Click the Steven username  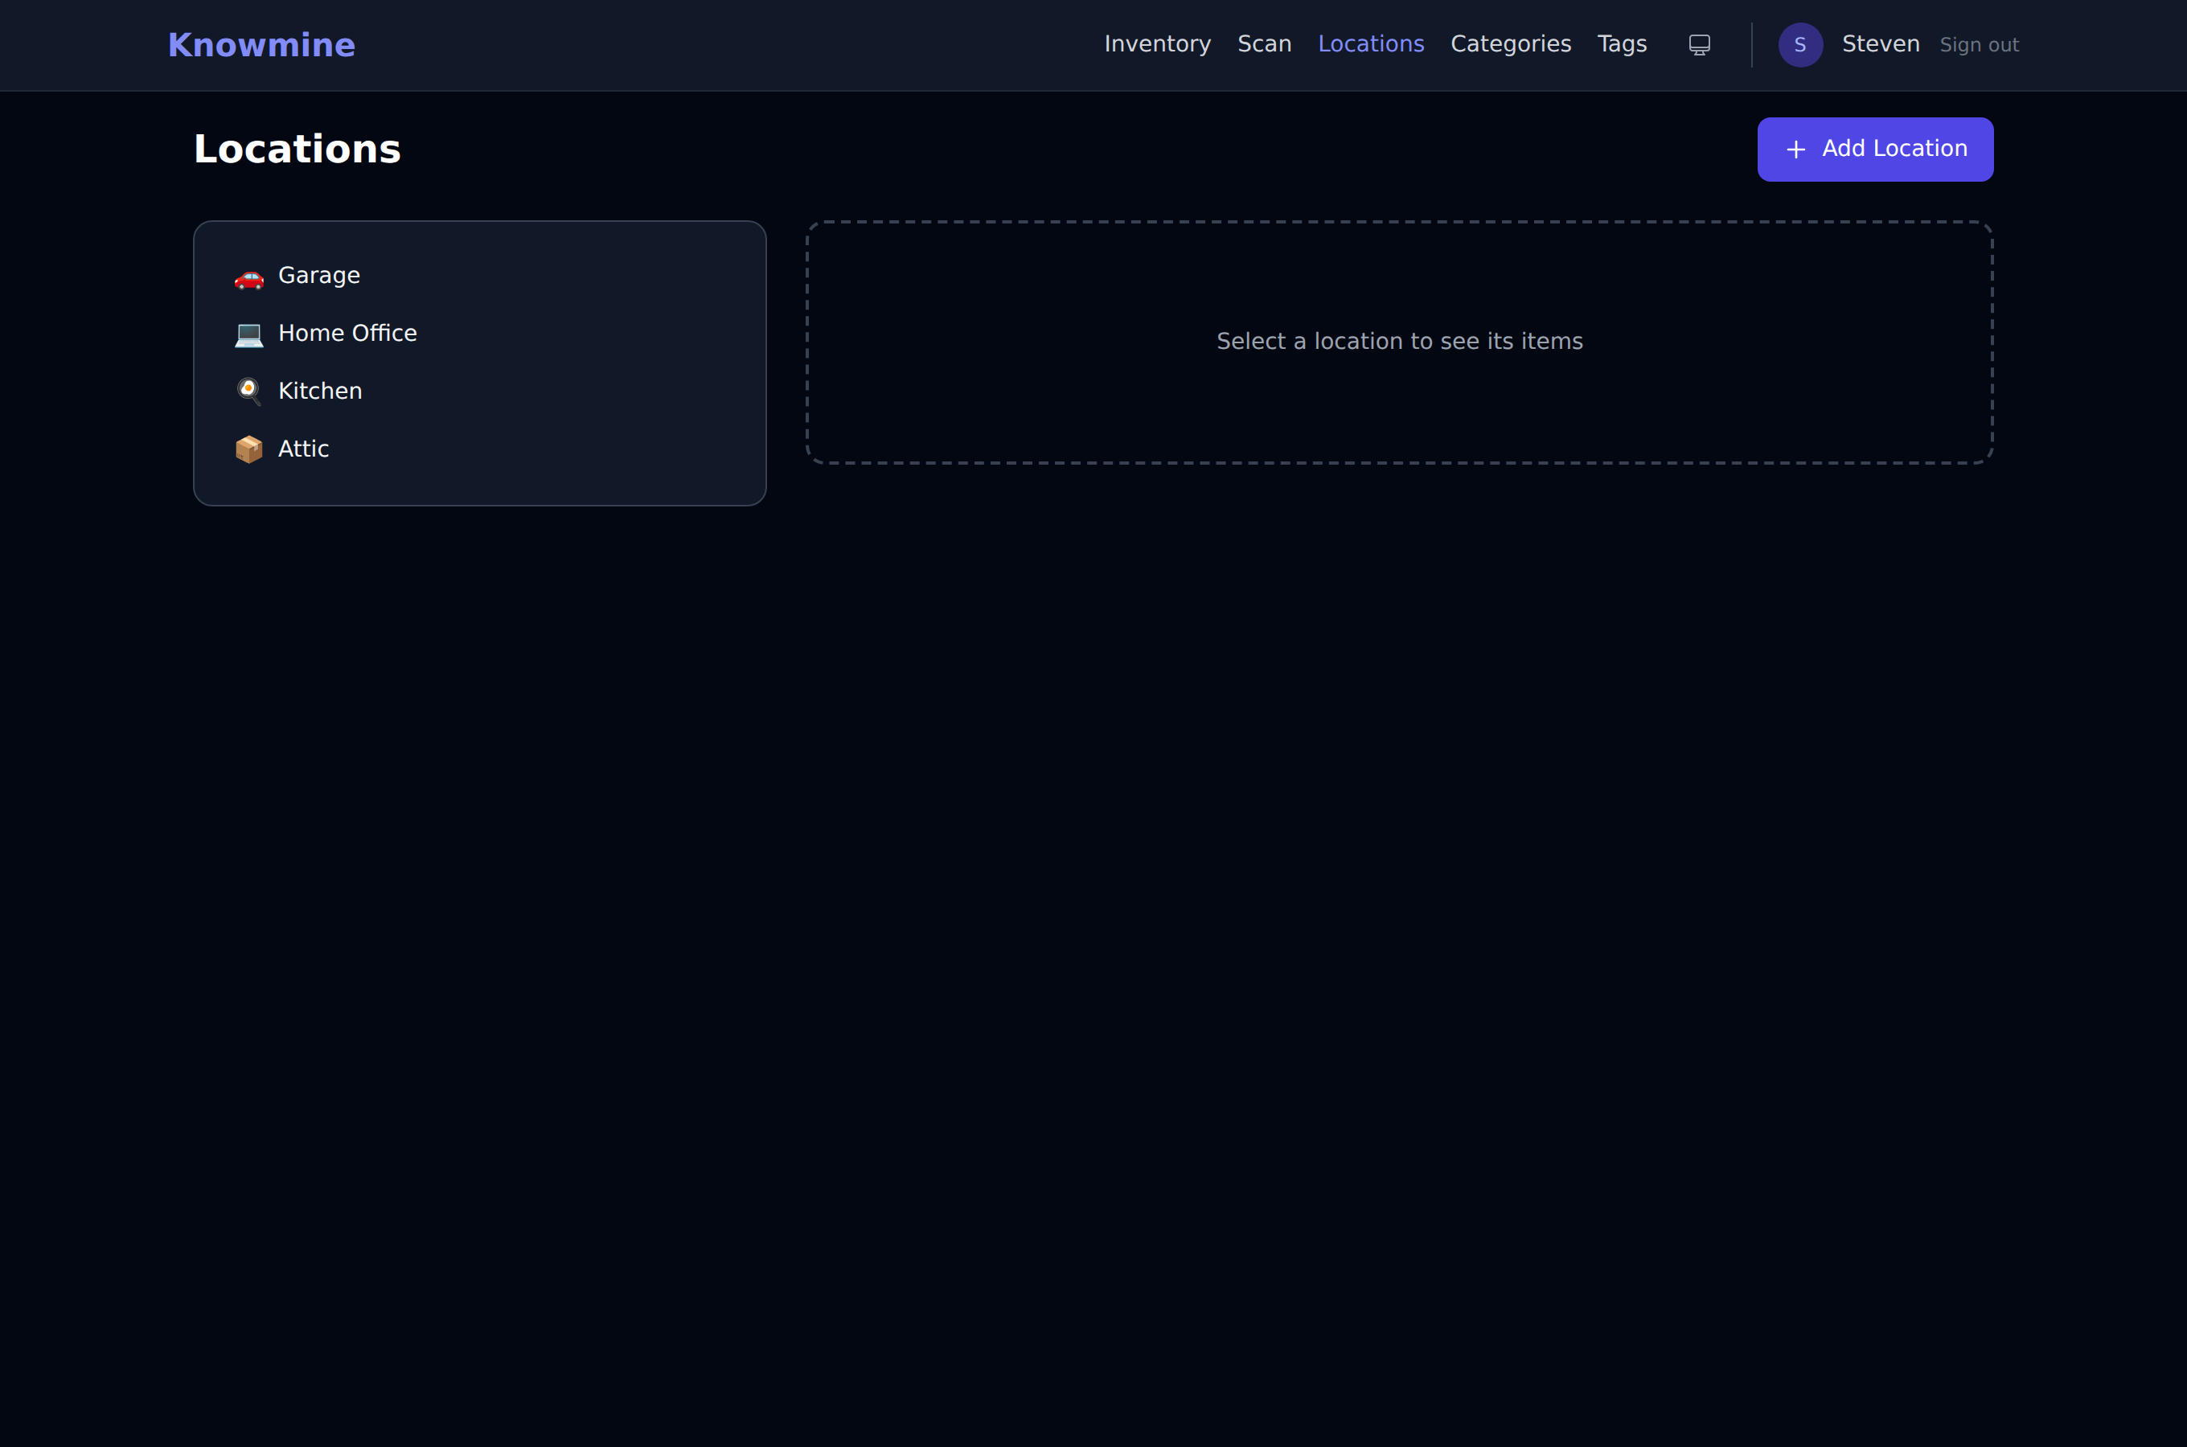click(x=1880, y=44)
